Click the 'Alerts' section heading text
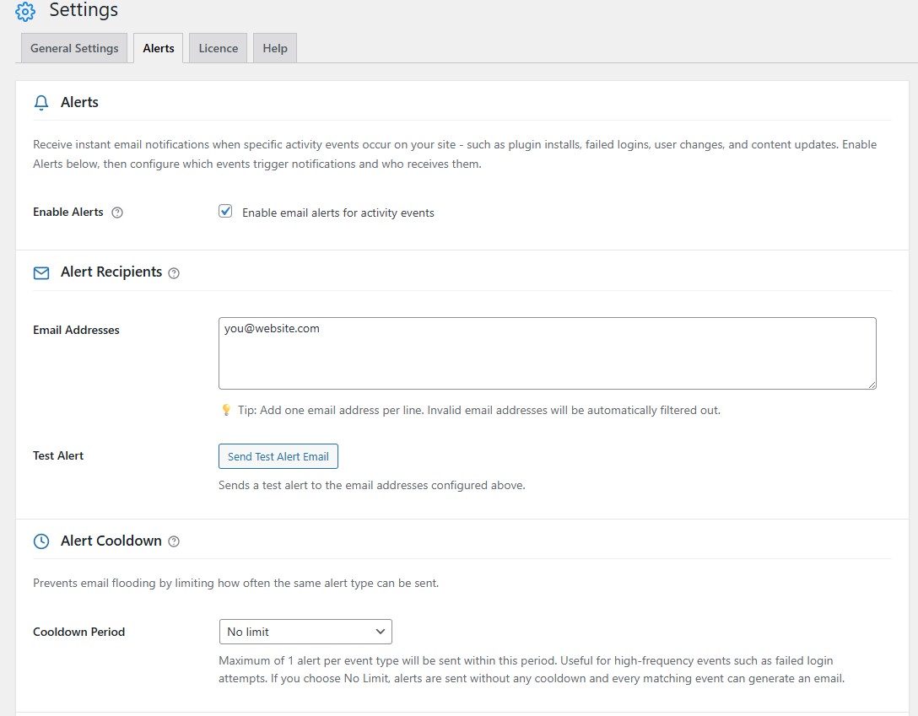918x716 pixels. point(79,102)
